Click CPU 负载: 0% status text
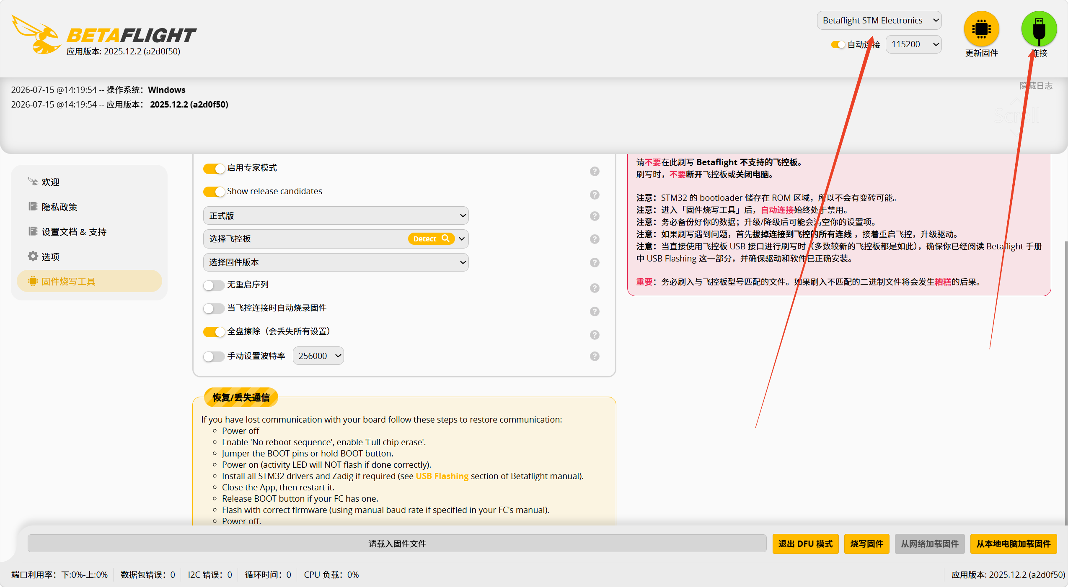Screen dimensions: 1068x587 pyautogui.click(x=331, y=574)
